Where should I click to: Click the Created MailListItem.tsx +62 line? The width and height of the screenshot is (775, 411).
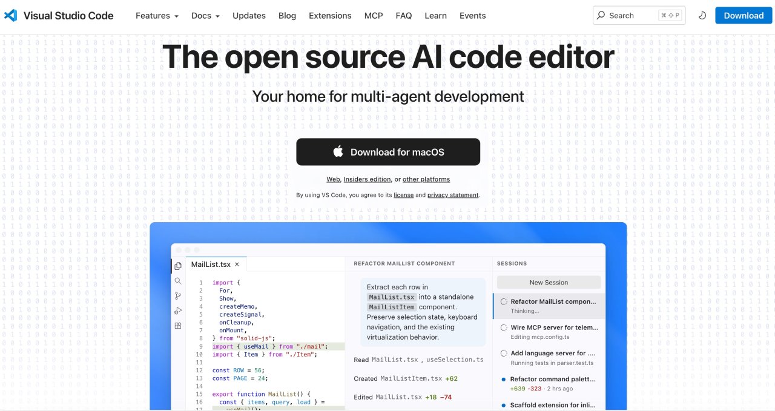click(406, 378)
